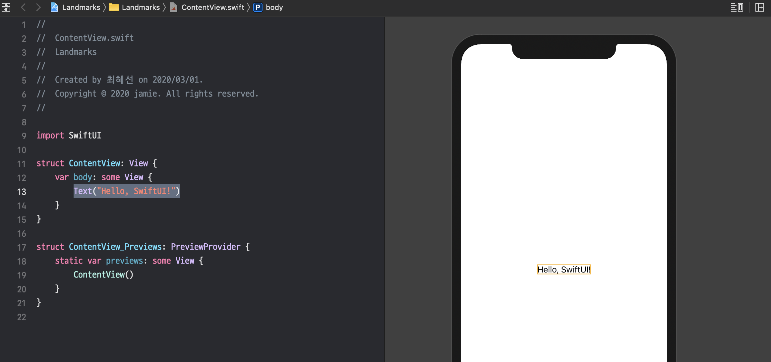Select the Hello, SwiftUI! text in preview

click(x=564, y=270)
